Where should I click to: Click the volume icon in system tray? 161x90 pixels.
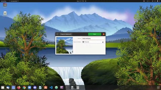155,1
